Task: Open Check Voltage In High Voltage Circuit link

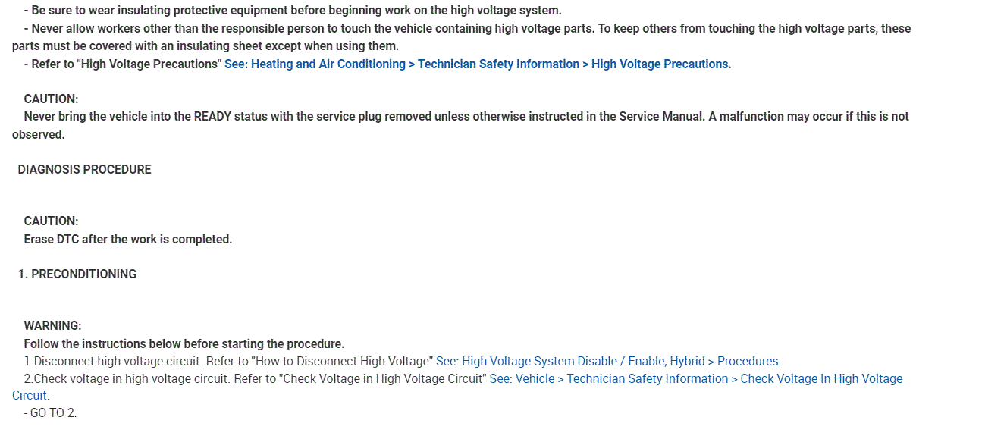Action: tap(695, 378)
